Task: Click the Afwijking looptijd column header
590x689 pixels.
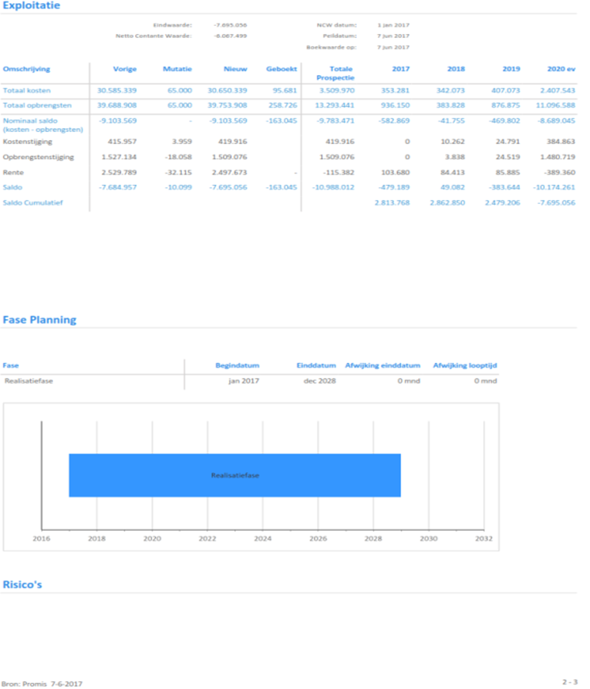Action: pos(465,366)
